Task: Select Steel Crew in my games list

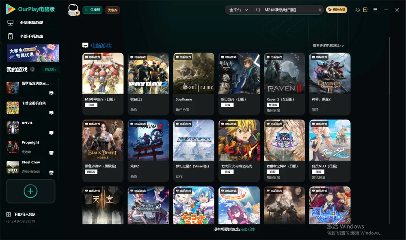Action: [30, 167]
